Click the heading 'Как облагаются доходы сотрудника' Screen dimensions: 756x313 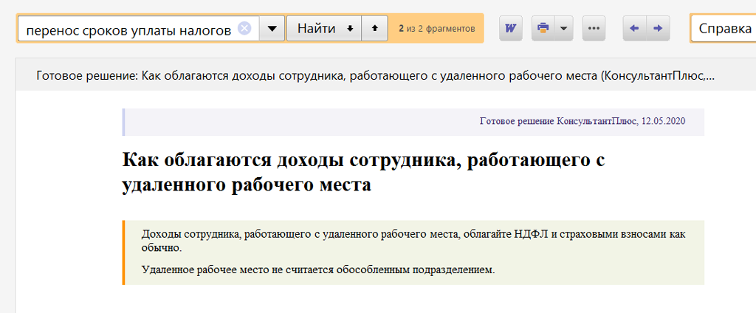pyautogui.click(x=363, y=172)
